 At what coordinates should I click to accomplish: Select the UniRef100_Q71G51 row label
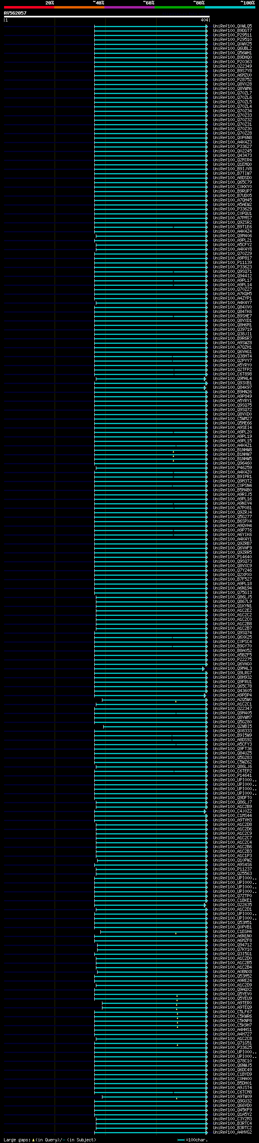pyautogui.click(x=232, y=1043)
